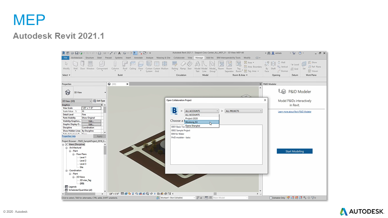Switch to the Annotate ribbon tab
Viewport: 388px width, 218px height.
coord(138,58)
